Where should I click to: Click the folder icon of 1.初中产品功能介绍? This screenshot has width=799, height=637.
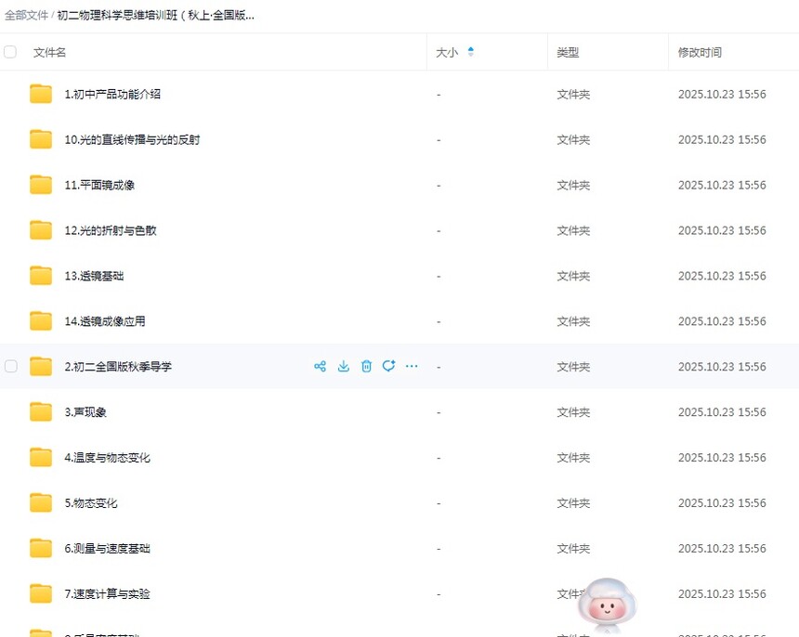pos(41,95)
